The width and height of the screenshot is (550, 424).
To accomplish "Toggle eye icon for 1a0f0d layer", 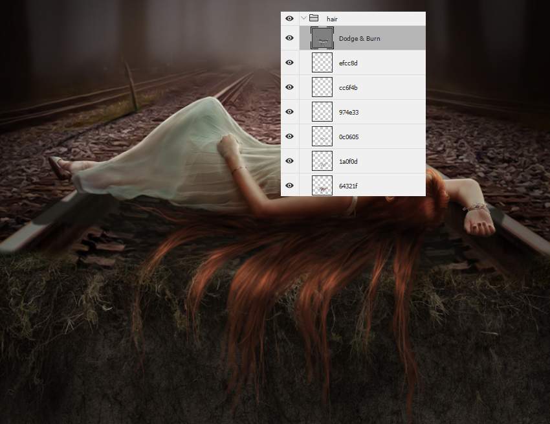I will click(x=289, y=161).
